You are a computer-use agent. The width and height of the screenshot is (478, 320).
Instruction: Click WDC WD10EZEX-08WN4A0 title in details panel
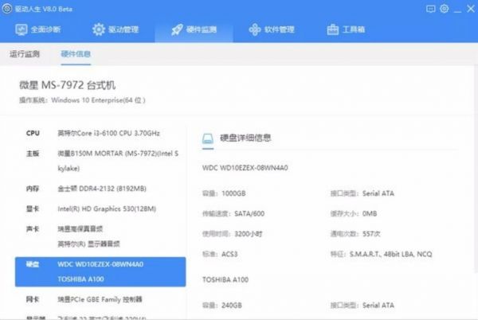tap(245, 168)
